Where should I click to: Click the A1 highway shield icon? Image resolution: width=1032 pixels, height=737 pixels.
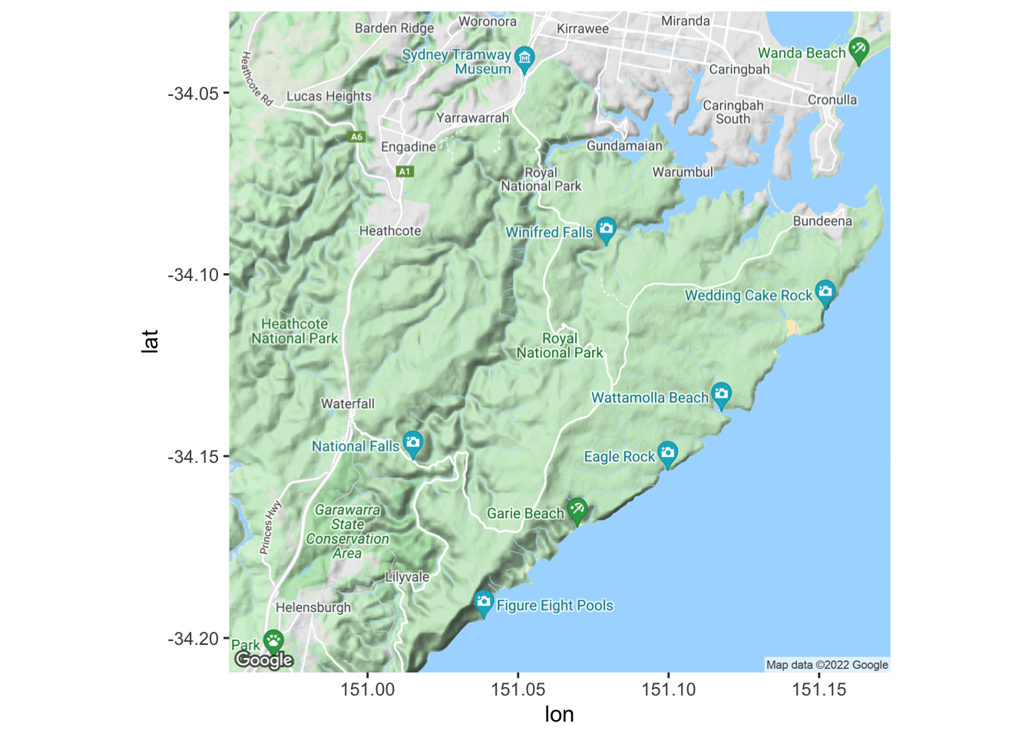pyautogui.click(x=405, y=171)
